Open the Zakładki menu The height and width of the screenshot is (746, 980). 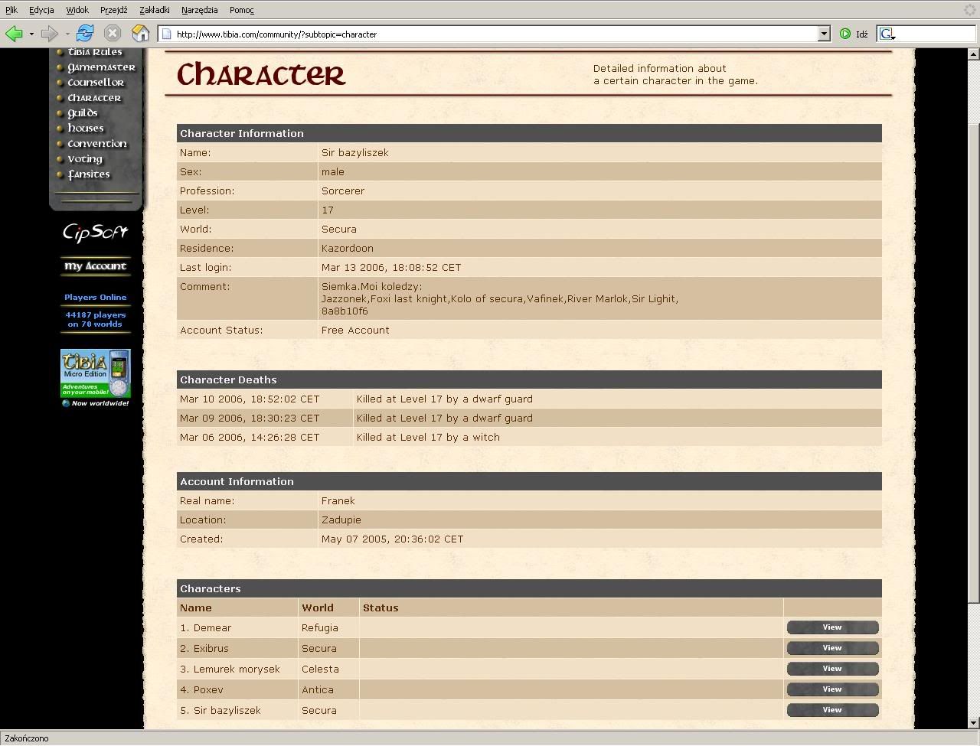pyautogui.click(x=155, y=10)
